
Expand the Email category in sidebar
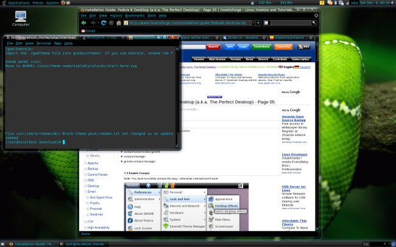[x=84, y=192]
